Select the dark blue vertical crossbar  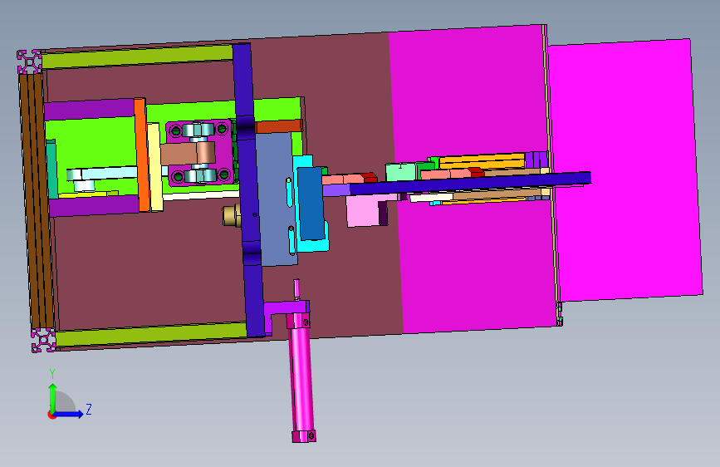coord(248,191)
